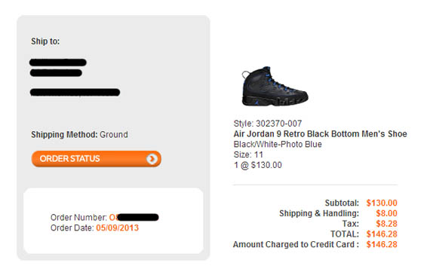Click the TOTAL $146.28 value
This screenshot has height=275, width=430.
[382, 234]
